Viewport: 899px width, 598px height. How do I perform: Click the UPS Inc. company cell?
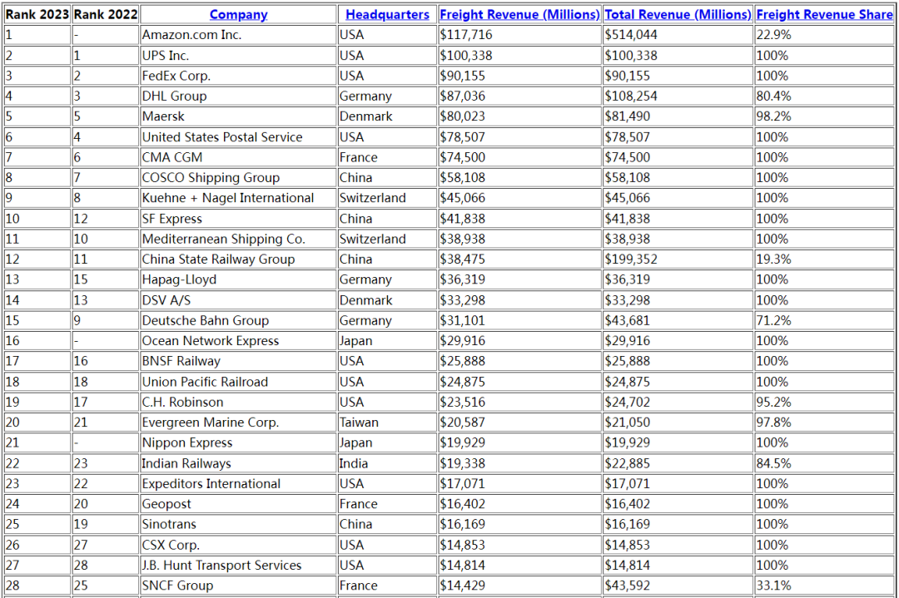point(239,56)
